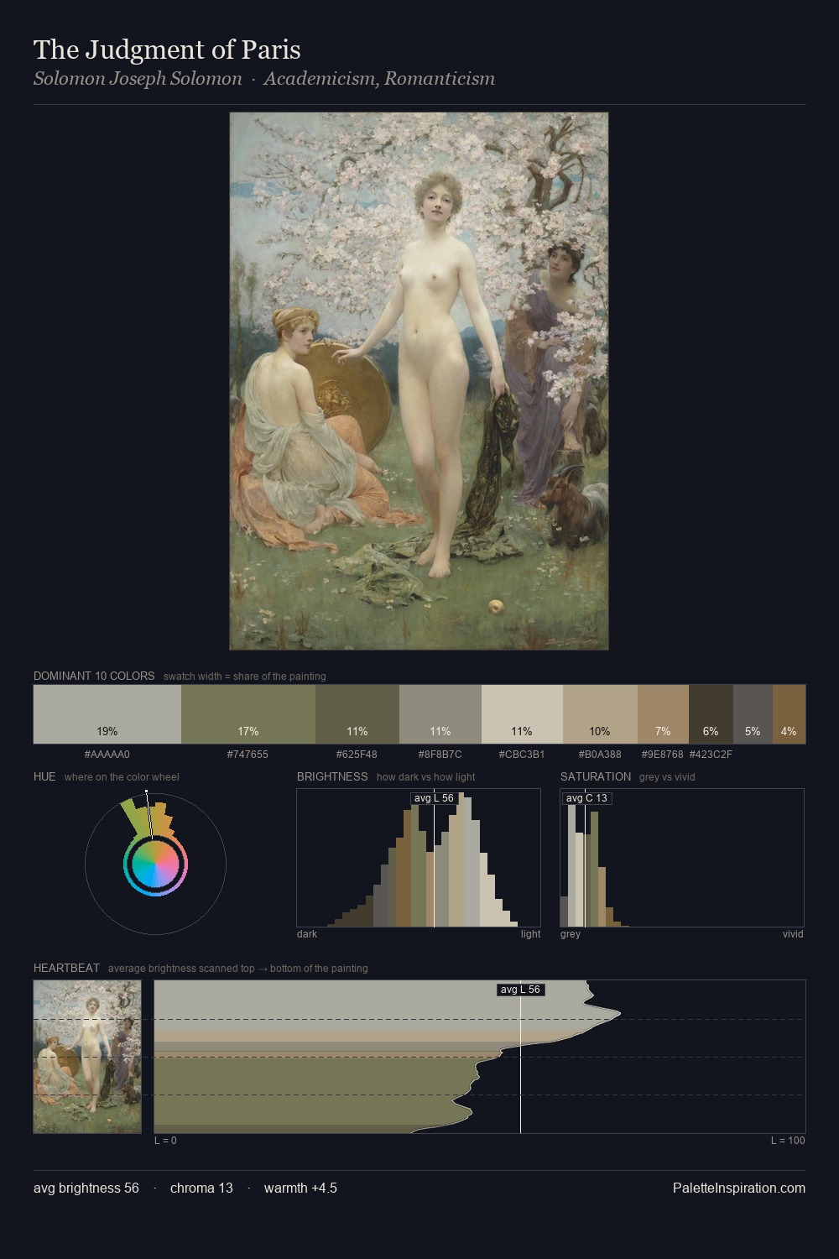Click the title 'The Judgment of Paris'
839x1259 pixels.
167,50
